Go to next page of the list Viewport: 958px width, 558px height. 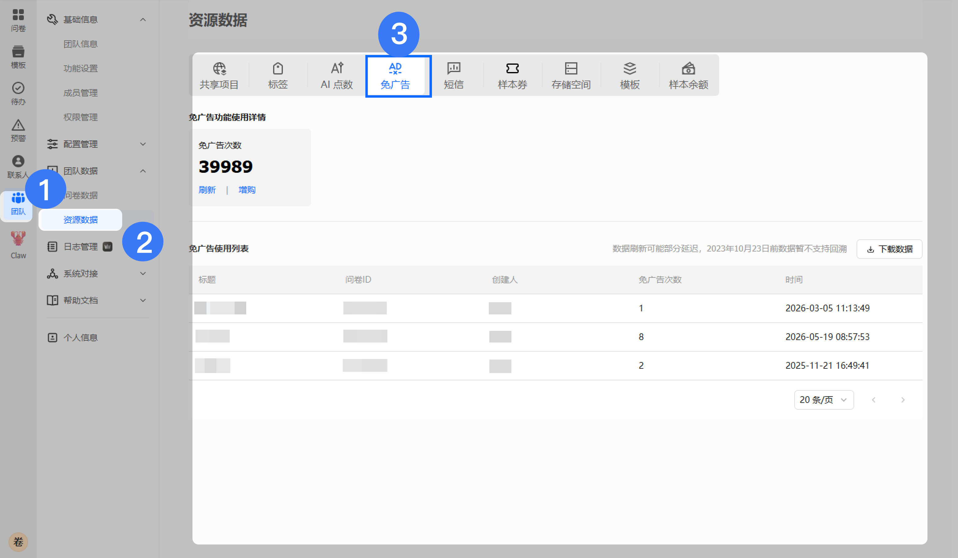(x=903, y=400)
